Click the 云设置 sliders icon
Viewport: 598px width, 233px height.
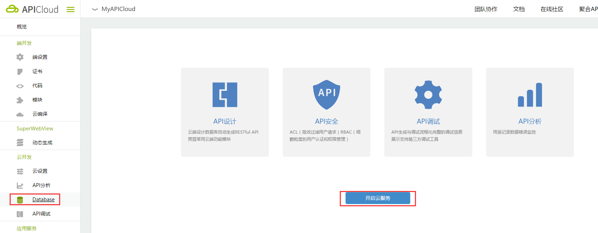tap(20, 171)
